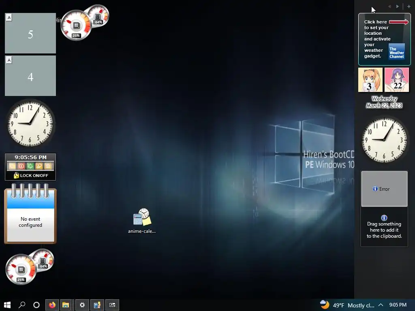Select the gray tile showing 4

[30, 76]
